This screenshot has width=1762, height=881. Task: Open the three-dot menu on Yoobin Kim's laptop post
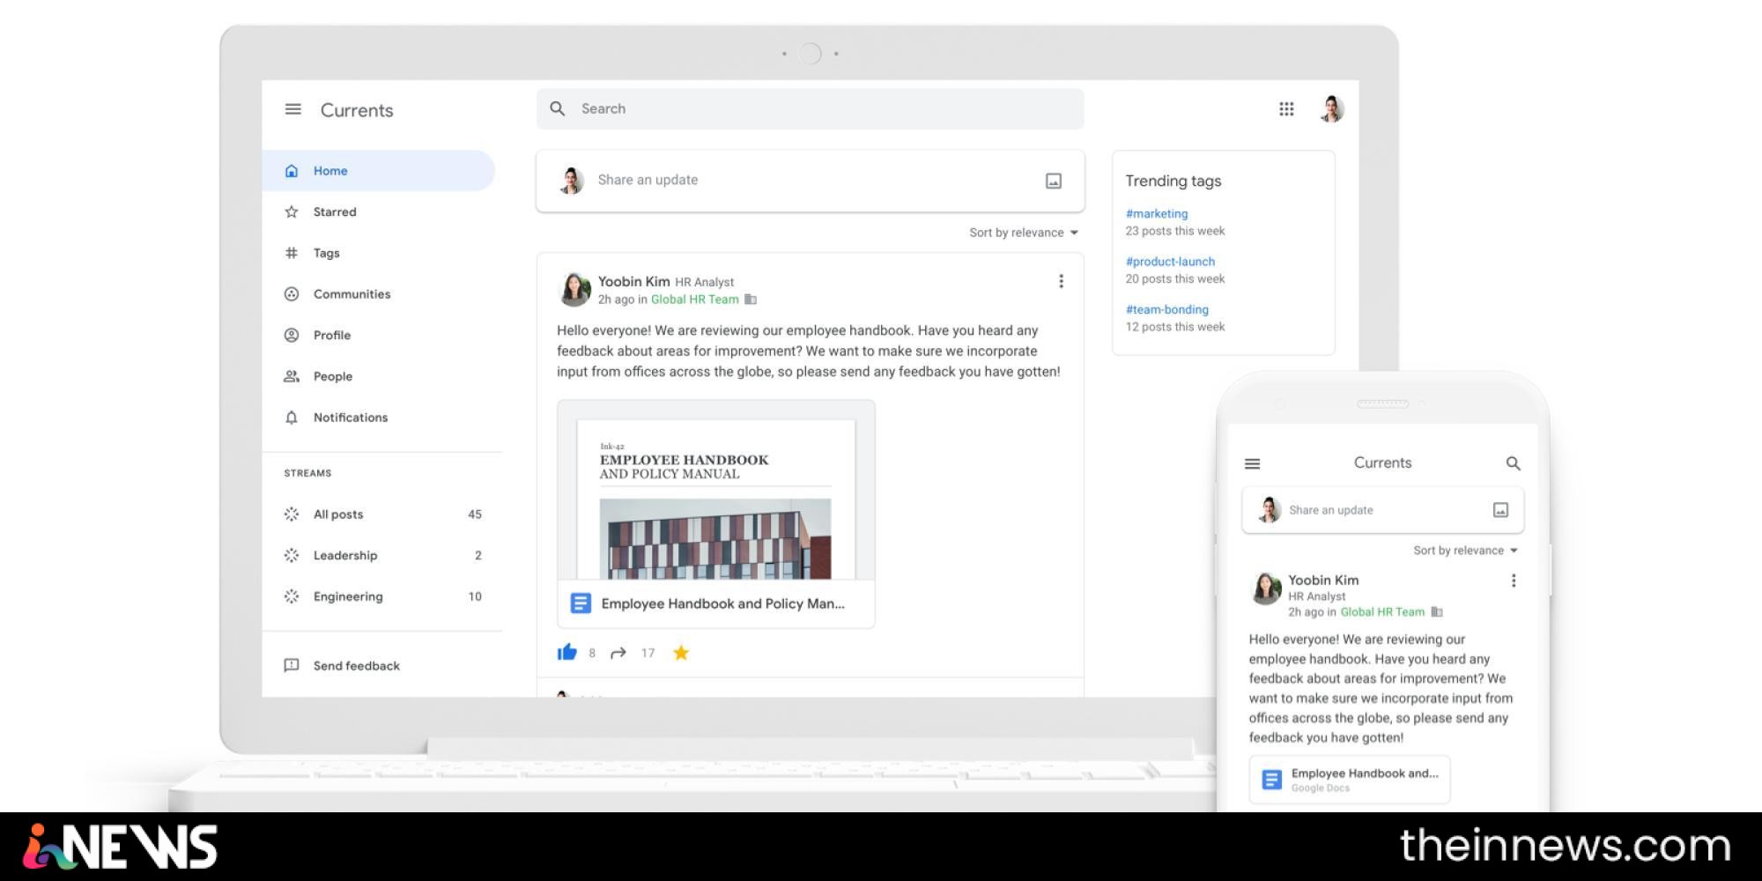(1061, 281)
